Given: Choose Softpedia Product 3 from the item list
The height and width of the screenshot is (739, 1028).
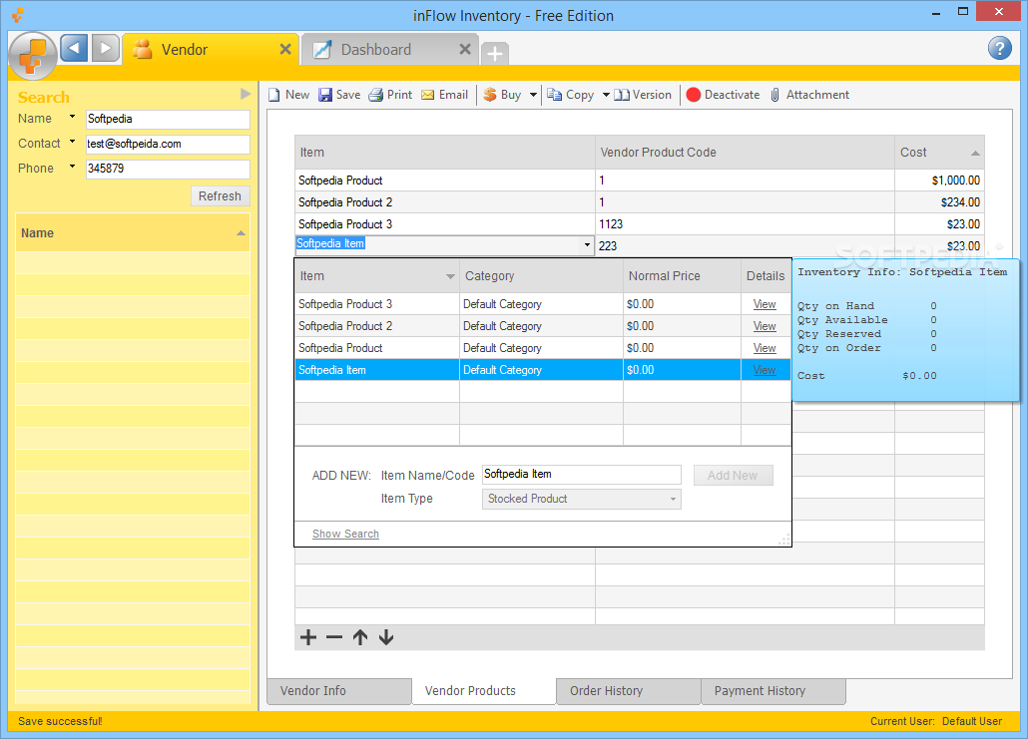Looking at the screenshot, I should pyautogui.click(x=377, y=304).
